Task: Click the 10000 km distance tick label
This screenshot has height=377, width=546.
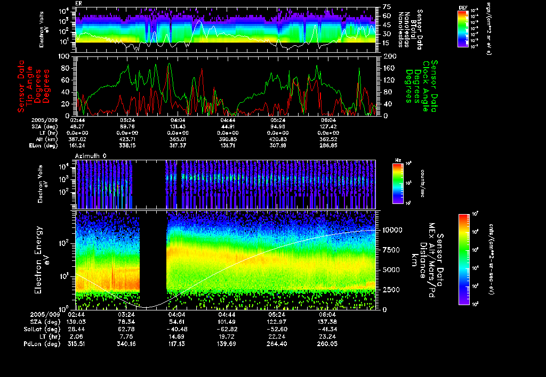Action: 392,230
